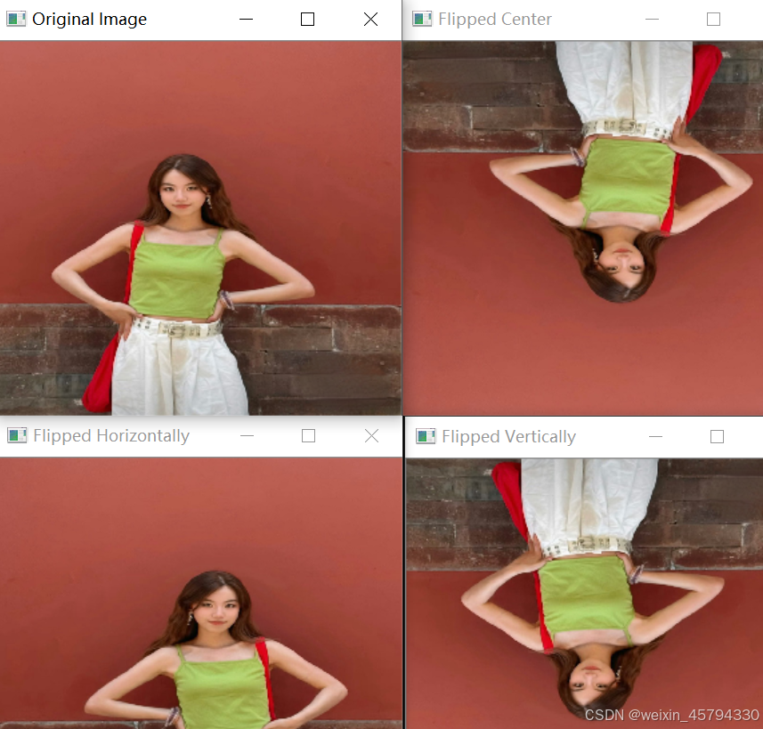Click the picture in the Flipped Horizontally window
The height and width of the screenshot is (729, 763).
[201, 593]
